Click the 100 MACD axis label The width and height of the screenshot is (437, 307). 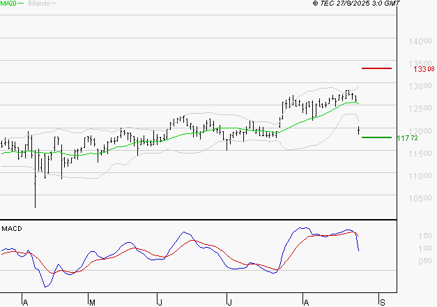(x=424, y=248)
